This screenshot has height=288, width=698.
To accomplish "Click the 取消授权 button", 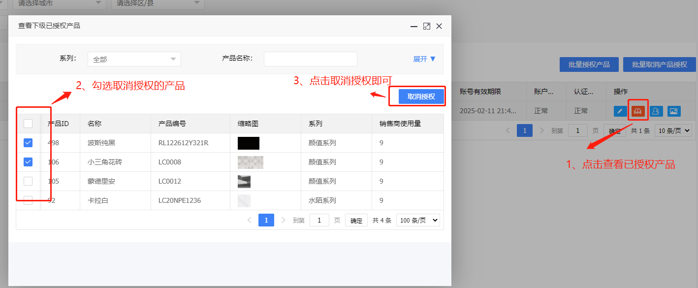I will coord(421,96).
